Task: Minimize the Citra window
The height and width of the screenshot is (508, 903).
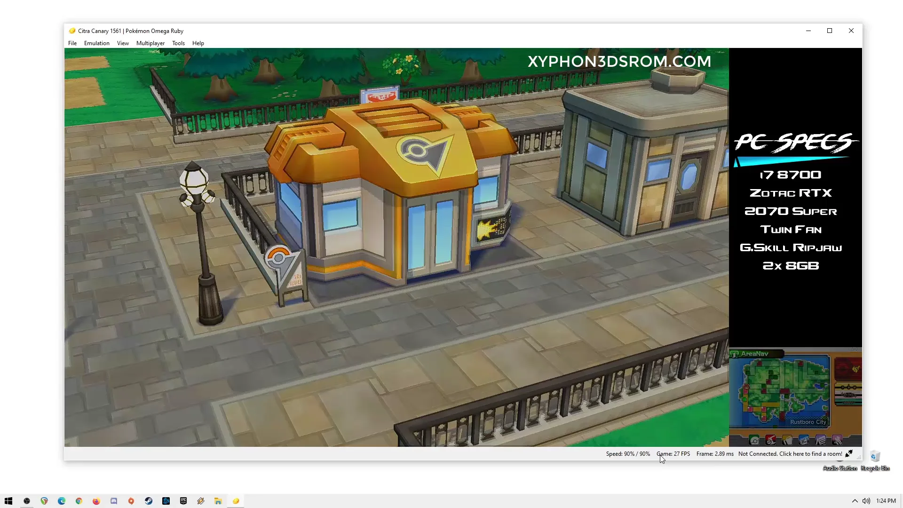Action: [808, 31]
